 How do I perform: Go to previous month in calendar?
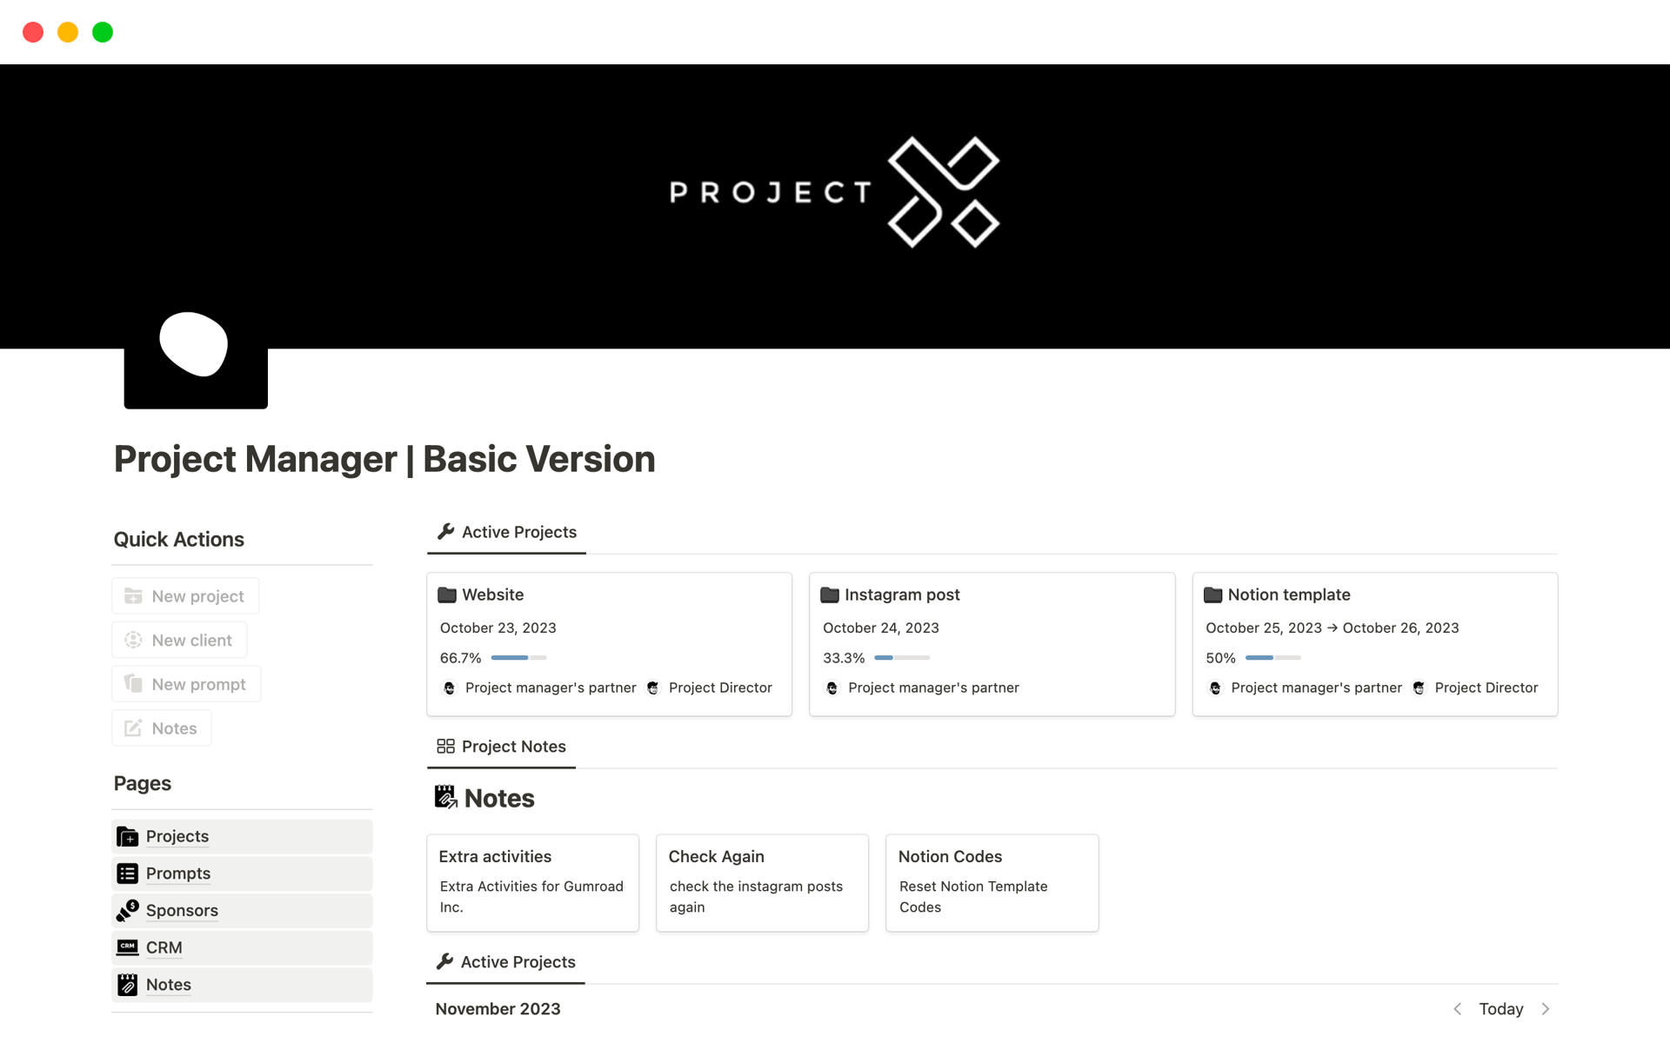pos(1458,1008)
